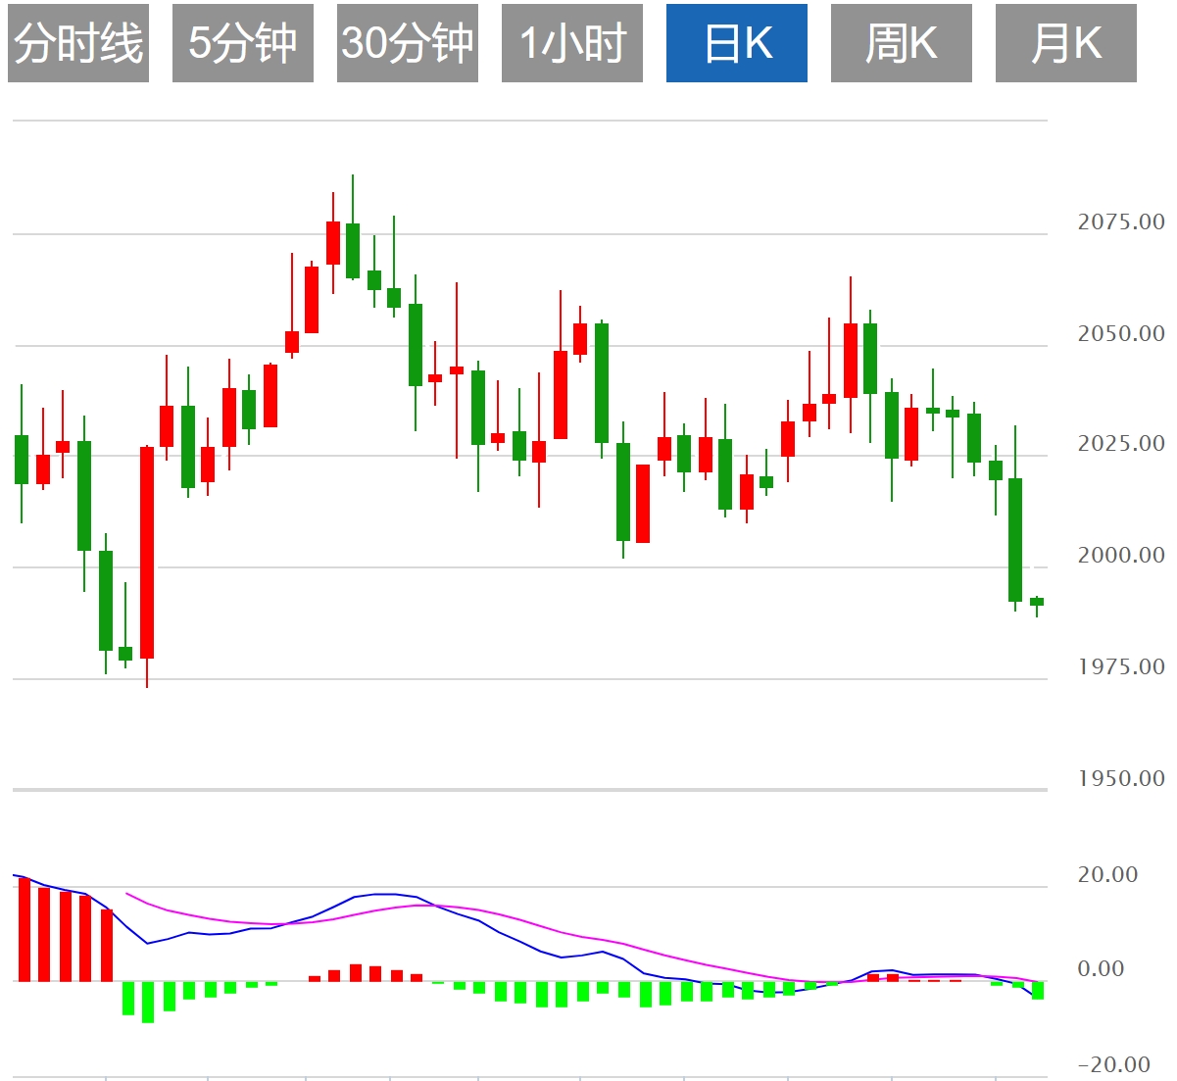This screenshot has width=1177, height=1081.
Task: Click the green candle with the highest wick
Action: pyautogui.click(x=353, y=250)
